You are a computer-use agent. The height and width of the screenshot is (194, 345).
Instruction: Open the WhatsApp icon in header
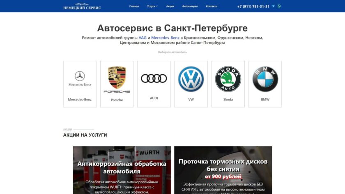279,6
